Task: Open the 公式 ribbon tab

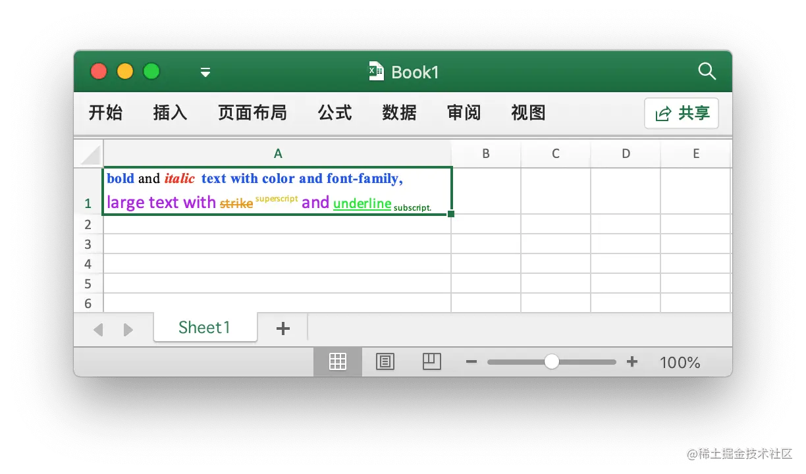Action: (x=335, y=113)
